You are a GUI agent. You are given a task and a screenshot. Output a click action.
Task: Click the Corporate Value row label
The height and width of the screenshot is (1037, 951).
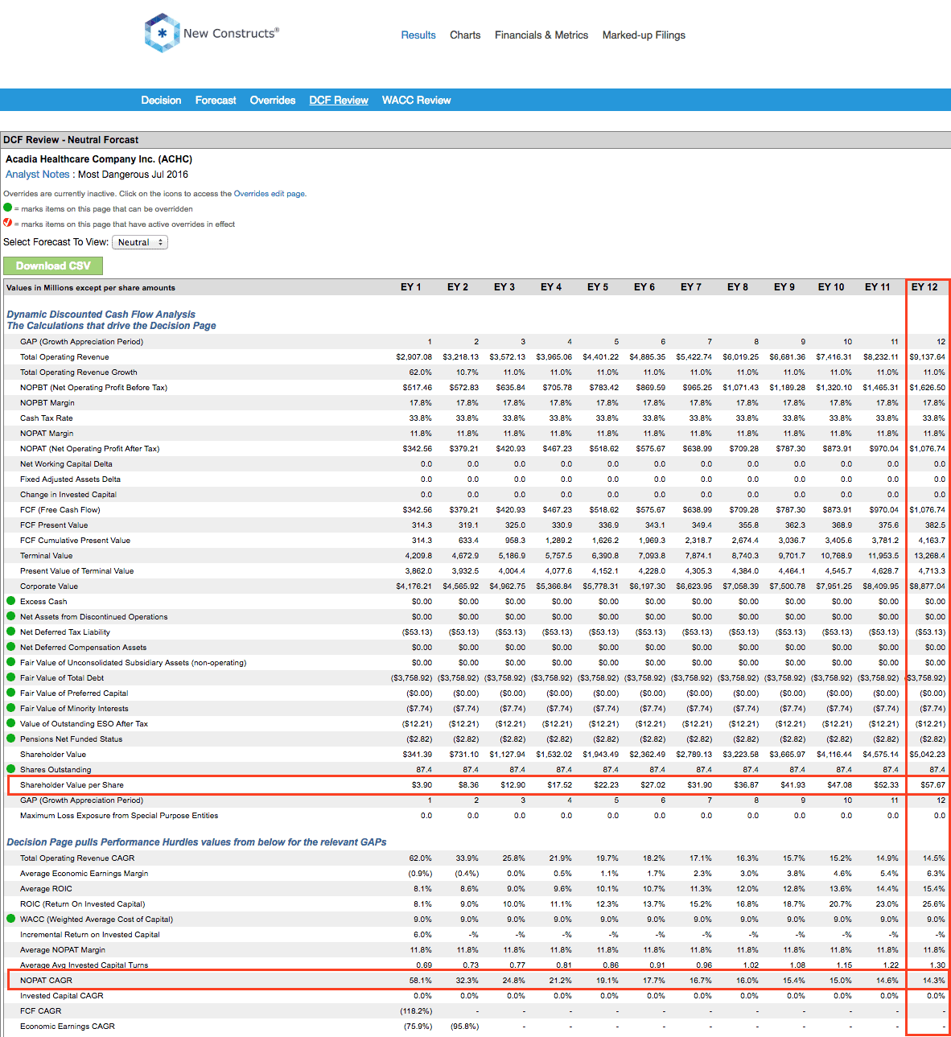pos(49,586)
